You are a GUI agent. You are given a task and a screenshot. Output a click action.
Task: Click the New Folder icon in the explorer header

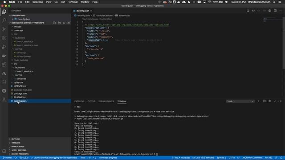[x=59, y=23]
